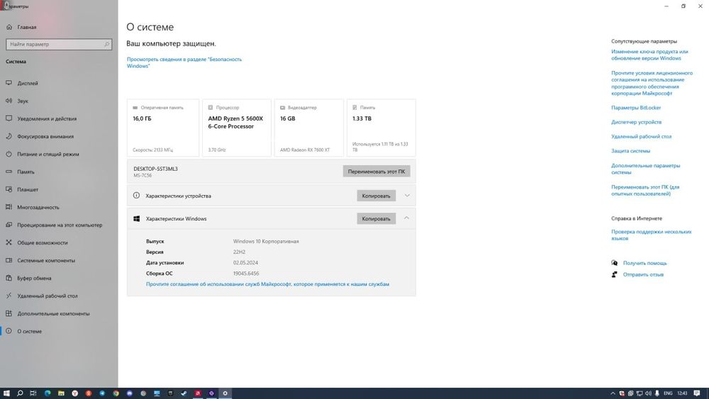Image resolution: width=709 pixels, height=399 pixels.
Task: Expand Характеристики устройства section
Action: click(407, 196)
